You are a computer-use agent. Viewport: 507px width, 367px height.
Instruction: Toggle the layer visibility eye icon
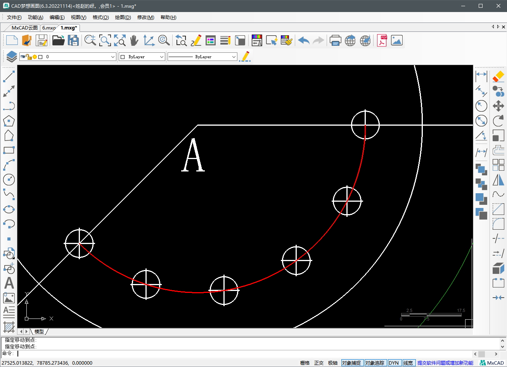coord(23,57)
